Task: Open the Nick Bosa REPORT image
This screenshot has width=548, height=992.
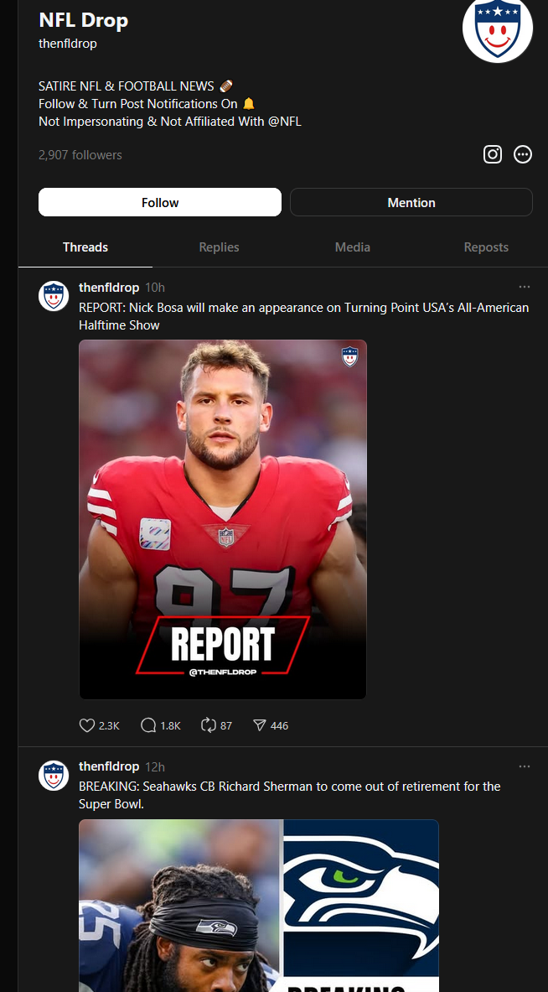Action: 223,519
